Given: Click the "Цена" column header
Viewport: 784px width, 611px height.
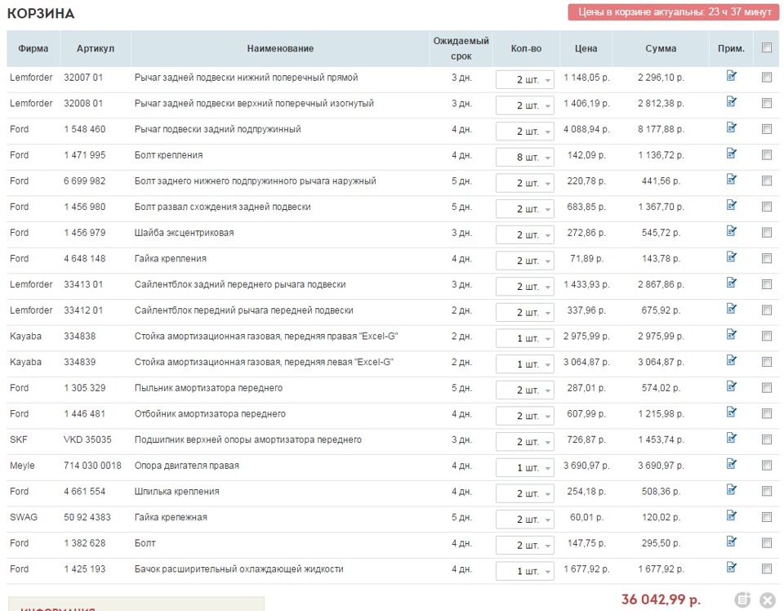Looking at the screenshot, I should [586, 49].
